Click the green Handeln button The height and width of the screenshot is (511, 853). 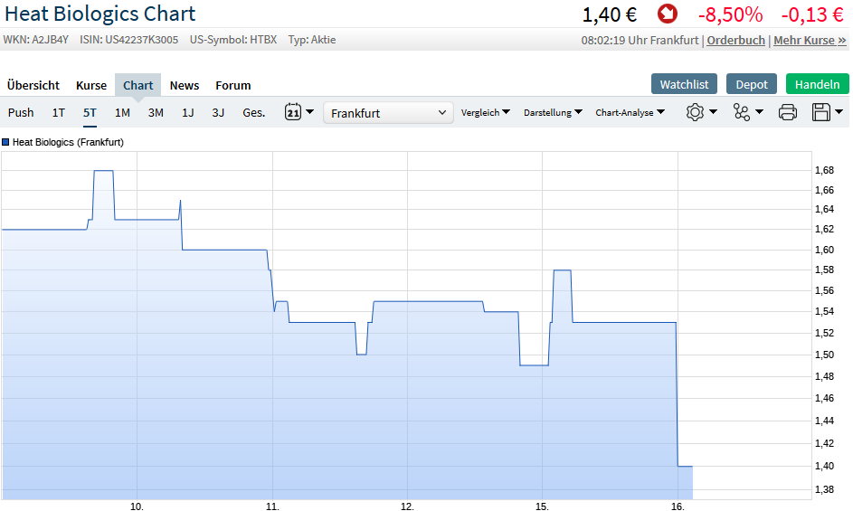[817, 84]
